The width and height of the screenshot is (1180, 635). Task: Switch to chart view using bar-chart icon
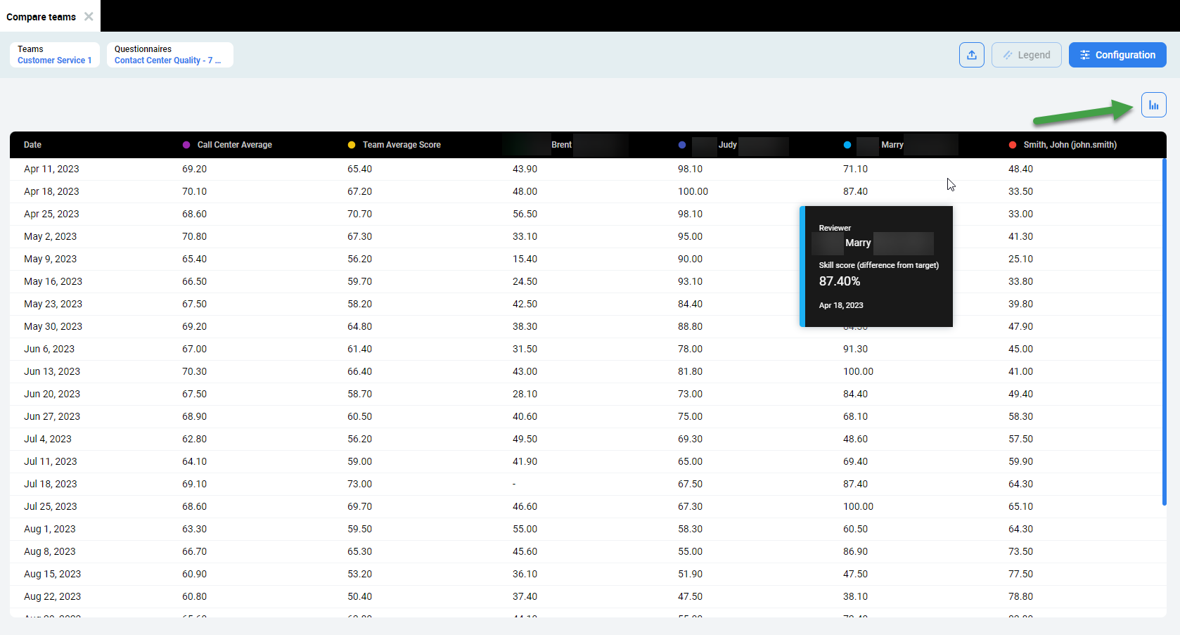click(x=1153, y=105)
